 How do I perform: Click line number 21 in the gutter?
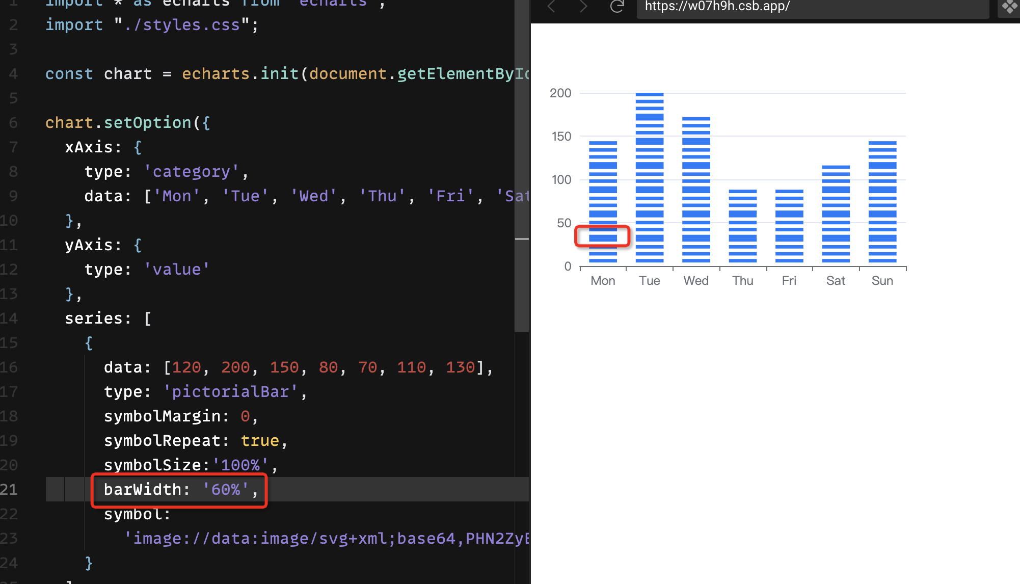tap(9, 490)
